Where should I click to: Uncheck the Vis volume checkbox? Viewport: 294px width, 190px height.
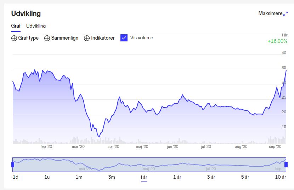click(124, 38)
